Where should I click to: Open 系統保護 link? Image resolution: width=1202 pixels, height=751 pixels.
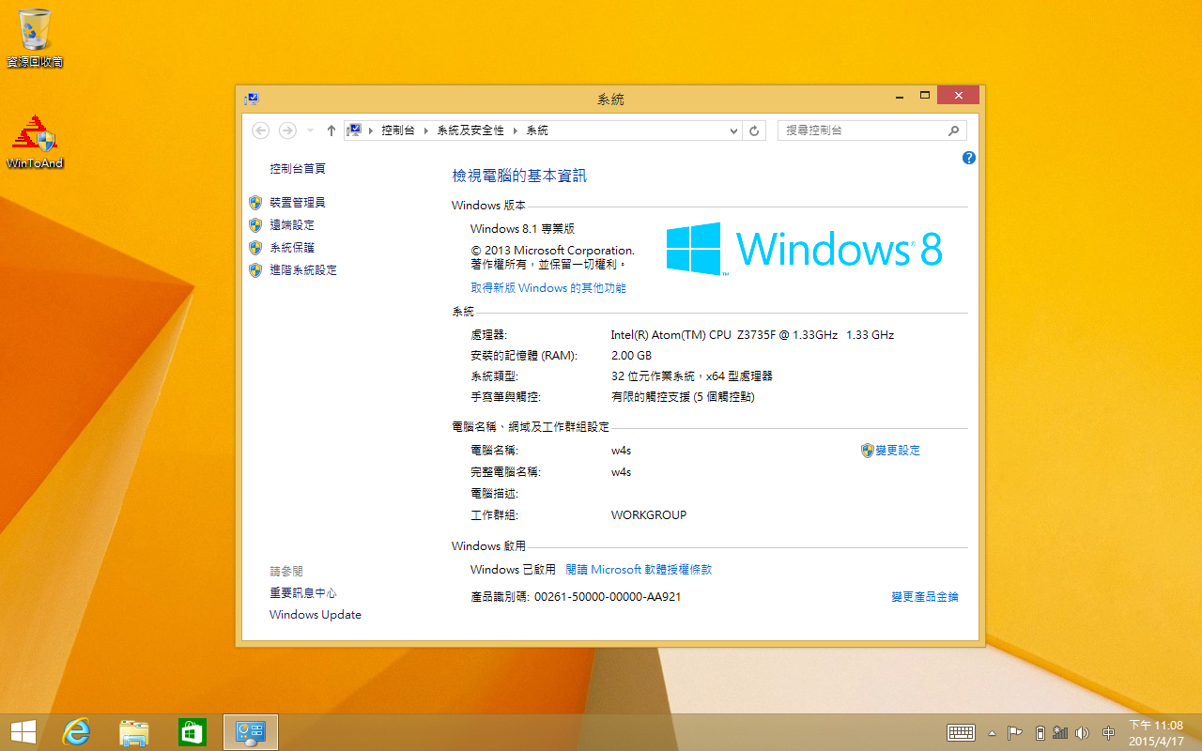coord(292,248)
